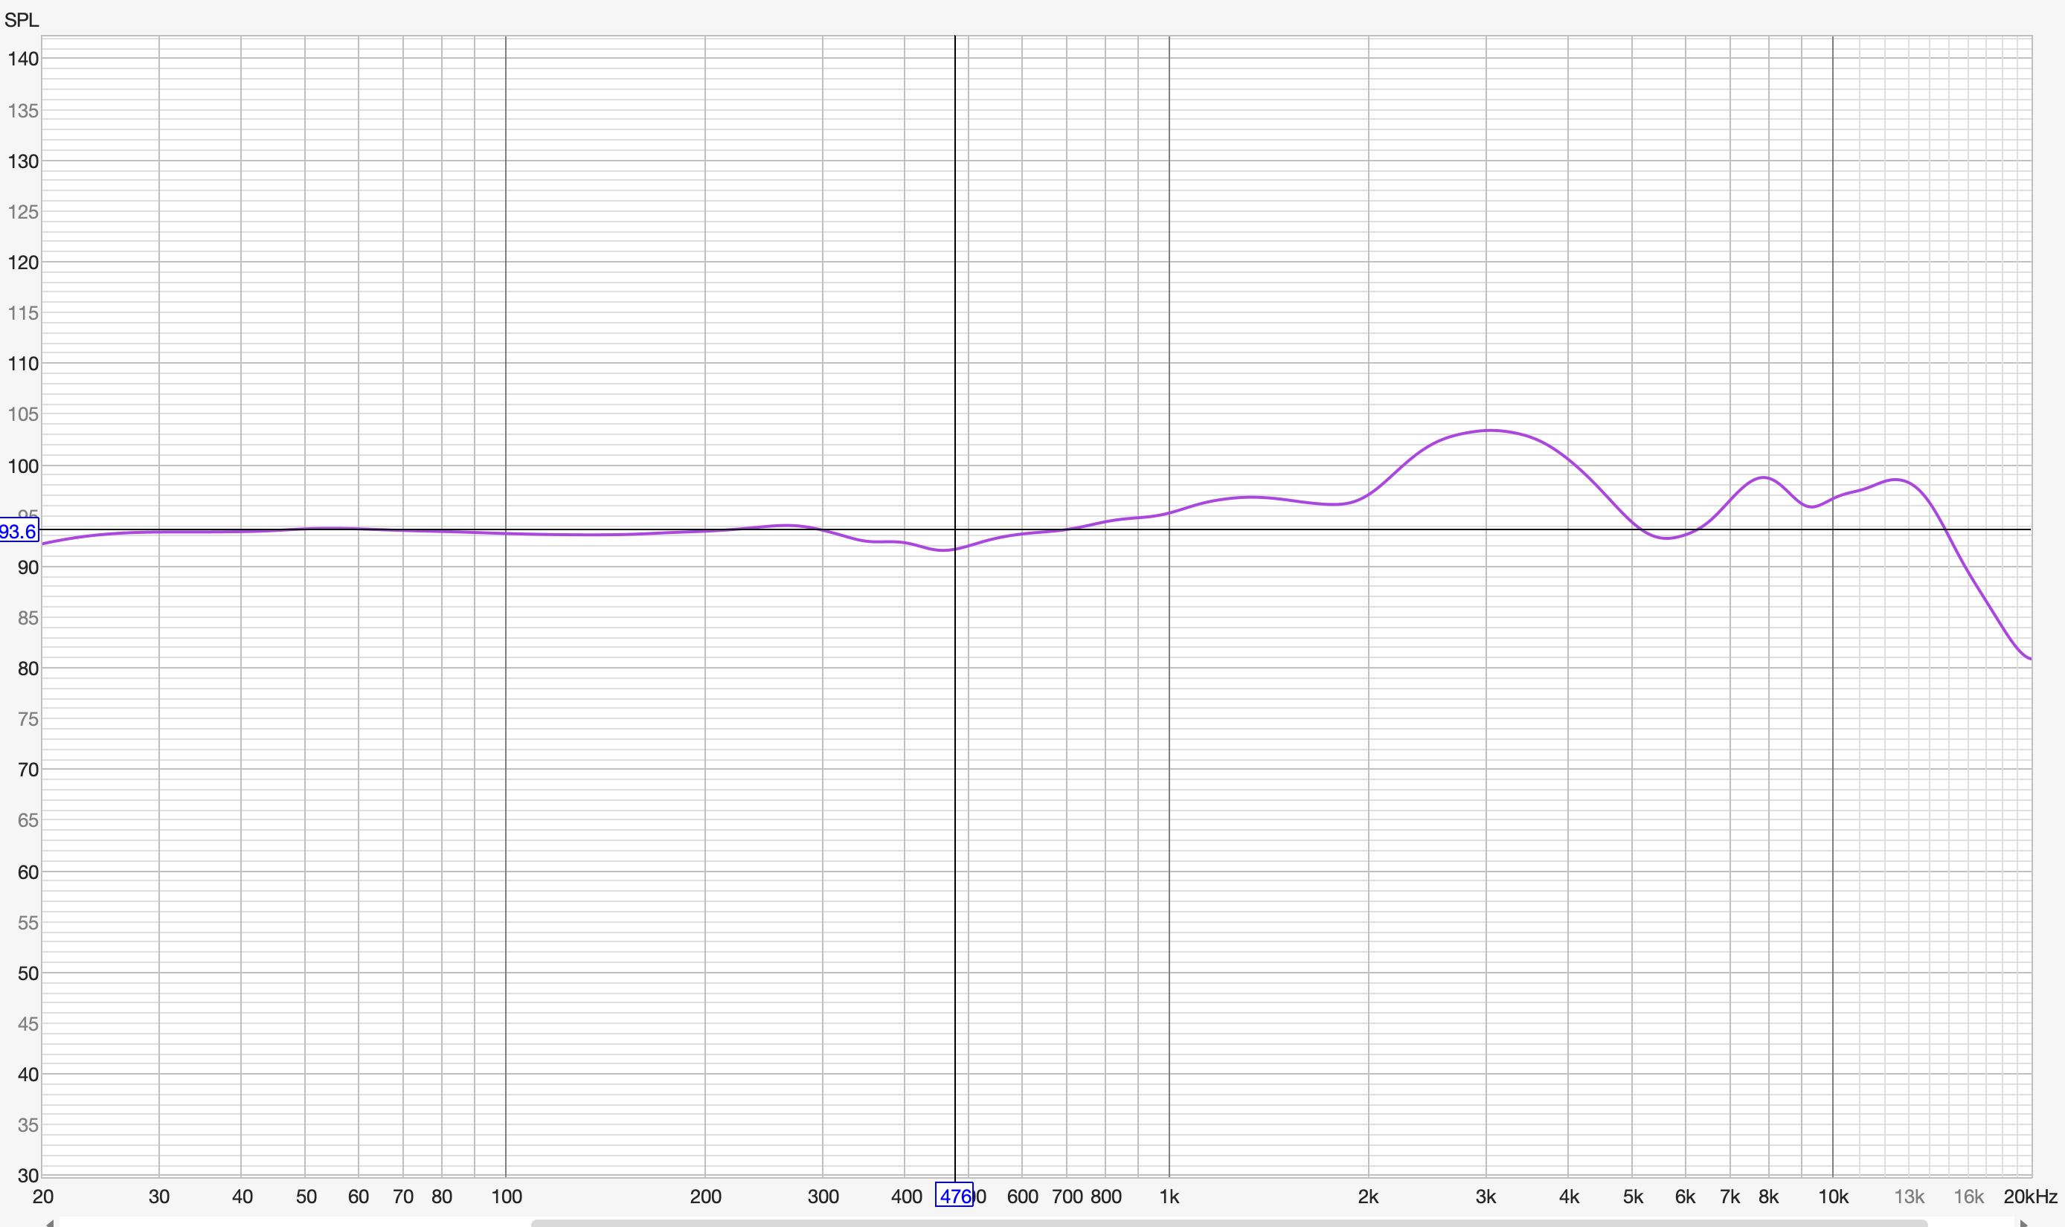The width and height of the screenshot is (2065, 1227).
Task: Click the horizontal scrollbar thumb below the graph
Action: tap(1228, 1223)
